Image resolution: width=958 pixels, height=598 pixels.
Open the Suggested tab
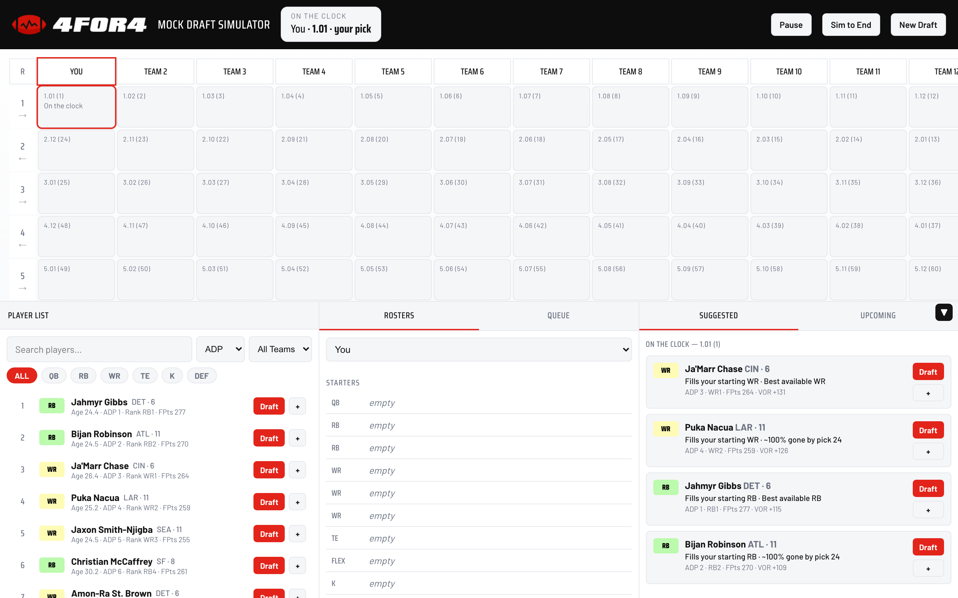718,316
